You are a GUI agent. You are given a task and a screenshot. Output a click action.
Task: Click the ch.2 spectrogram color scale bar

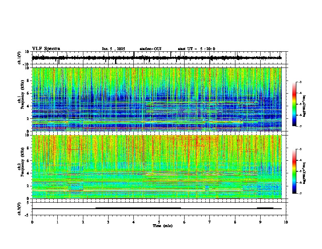pos(294,171)
